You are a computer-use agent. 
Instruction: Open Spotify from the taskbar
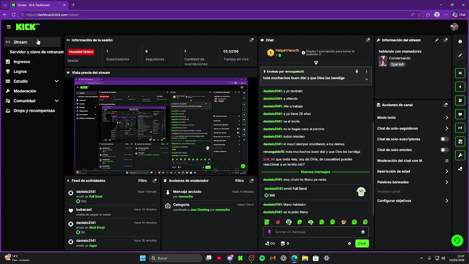[x=262, y=258]
